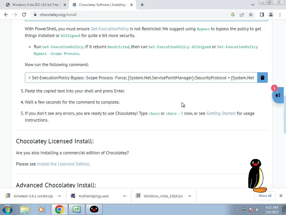Expand myfriendpingu.exe options arrow
The height and width of the screenshot is (215, 286).
click(x=125, y=196)
